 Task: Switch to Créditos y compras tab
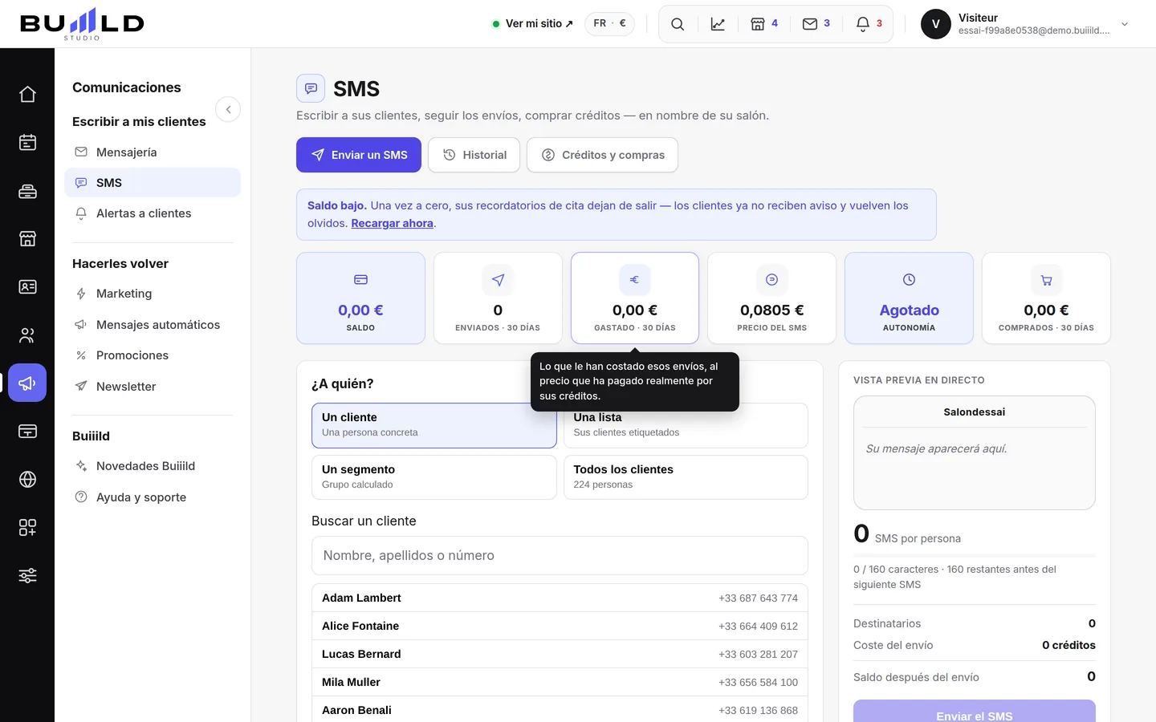tap(602, 155)
